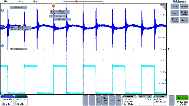Toggle channel 3 on
This screenshot has height=106, width=189.
click(x=86, y=100)
